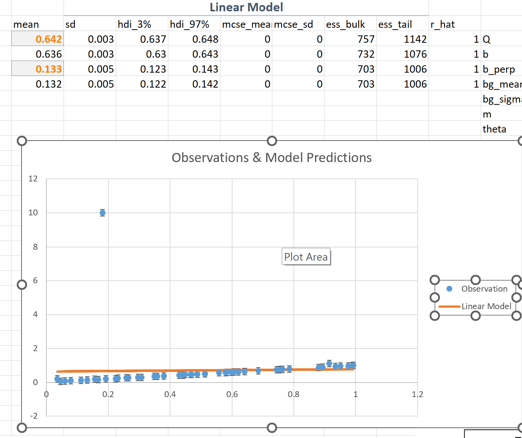The width and height of the screenshot is (522, 438).
Task: Click the Plot Area label box
Action: point(306,257)
